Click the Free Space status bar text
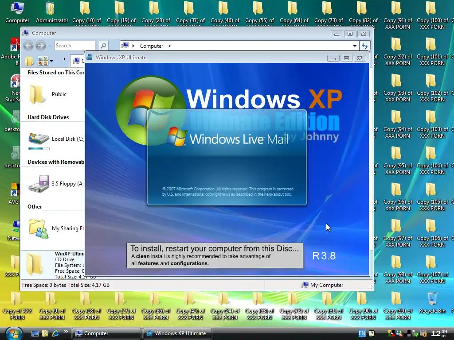Image resolution: width=454 pixels, height=340 pixels. [x=66, y=285]
